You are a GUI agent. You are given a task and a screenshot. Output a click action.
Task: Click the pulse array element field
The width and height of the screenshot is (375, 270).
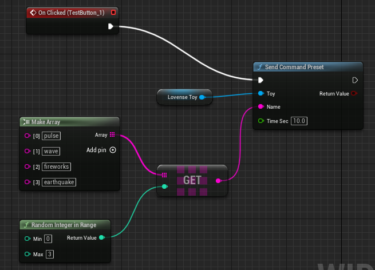[51, 136]
